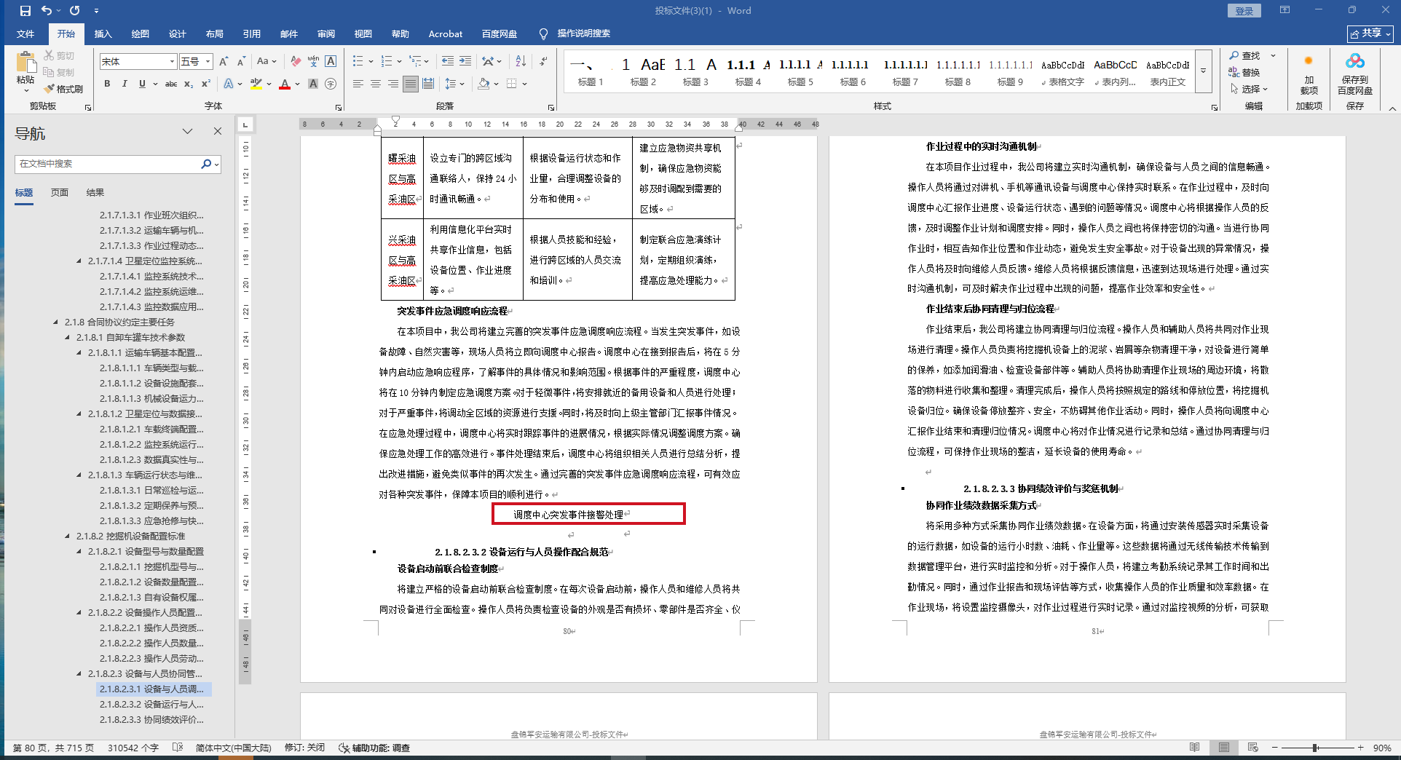
Task: Toggle show/hide paragraph marks
Action: tap(543, 61)
